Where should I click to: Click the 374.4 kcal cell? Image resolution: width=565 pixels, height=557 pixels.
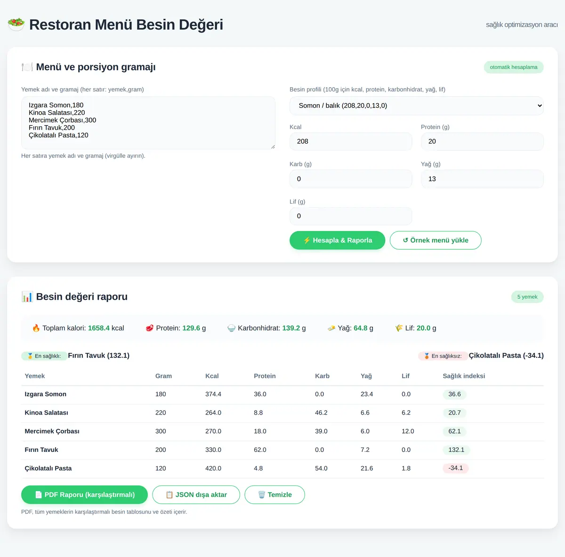(213, 394)
